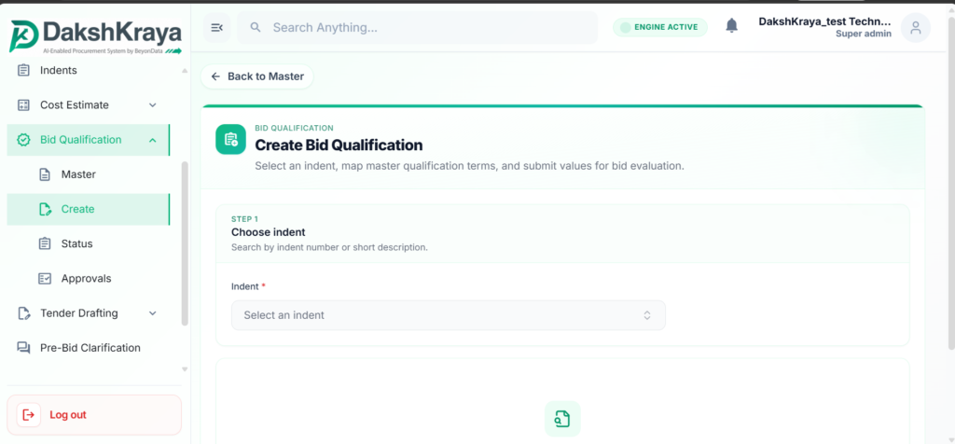Click the Pre-Bid Clarification chat icon
Image resolution: width=955 pixels, height=444 pixels.
(x=23, y=348)
